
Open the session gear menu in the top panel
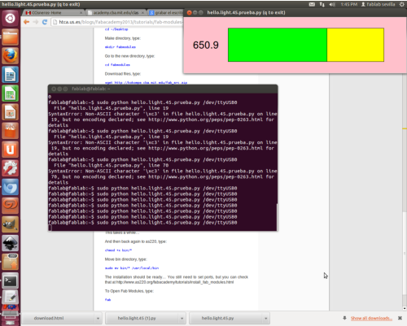point(402,4)
